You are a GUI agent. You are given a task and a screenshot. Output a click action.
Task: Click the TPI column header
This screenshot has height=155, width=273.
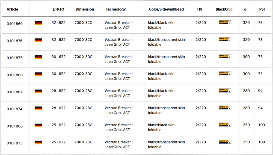point(200,9)
